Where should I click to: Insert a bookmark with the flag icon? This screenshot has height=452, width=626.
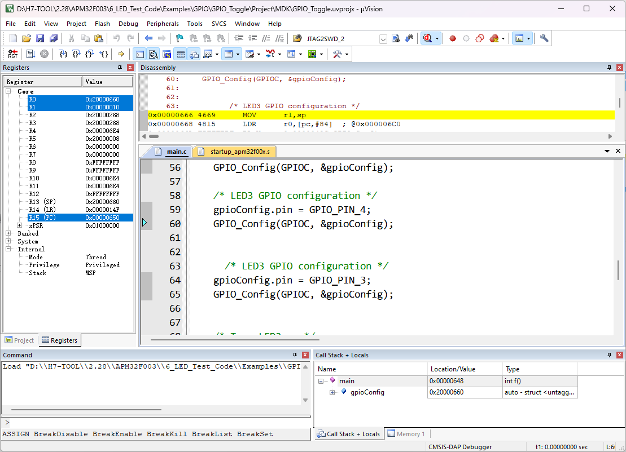[x=180, y=39]
